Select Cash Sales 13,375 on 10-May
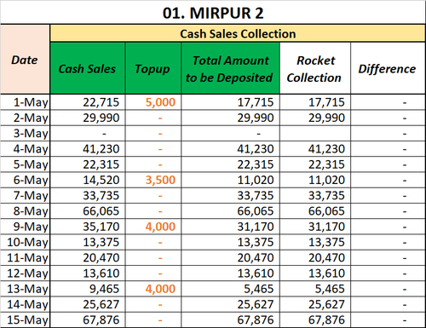426x328 pixels. [x=88, y=242]
